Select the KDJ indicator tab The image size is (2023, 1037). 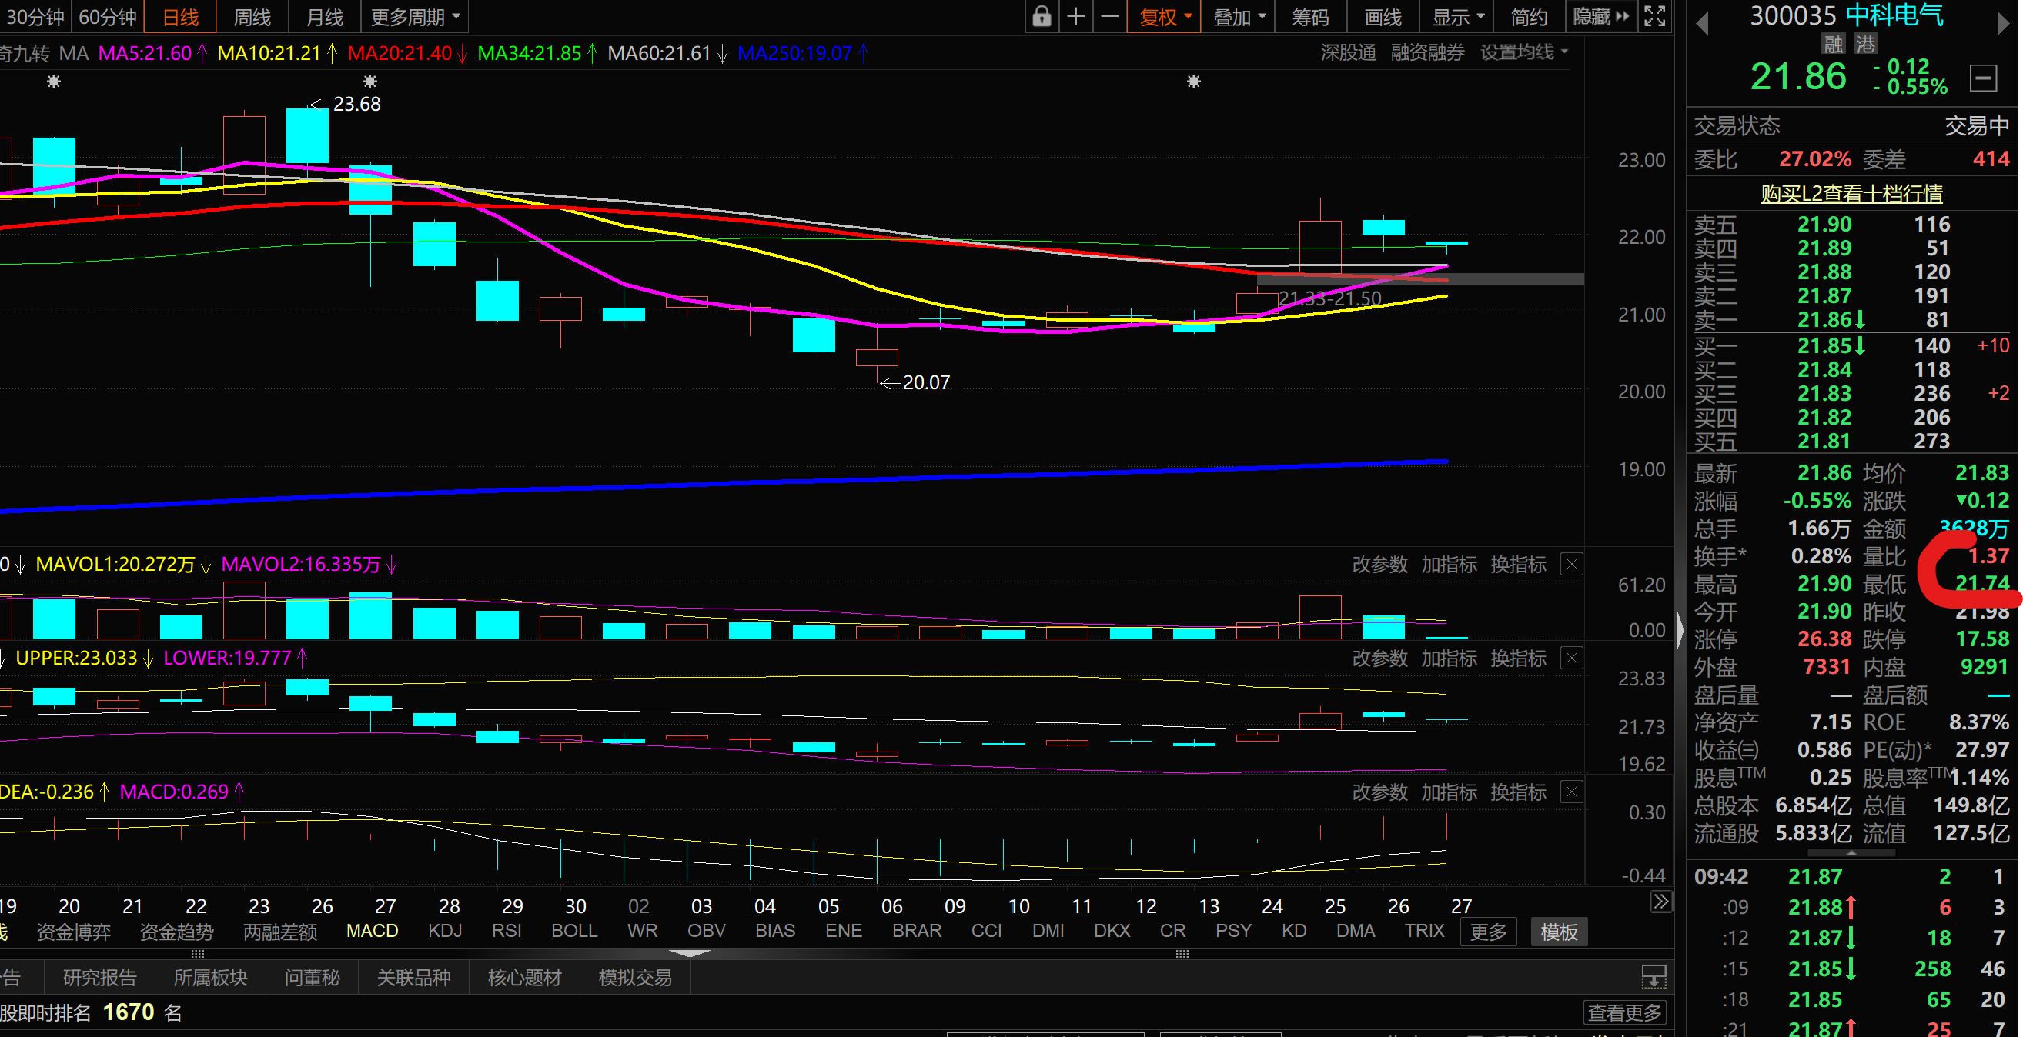444,931
